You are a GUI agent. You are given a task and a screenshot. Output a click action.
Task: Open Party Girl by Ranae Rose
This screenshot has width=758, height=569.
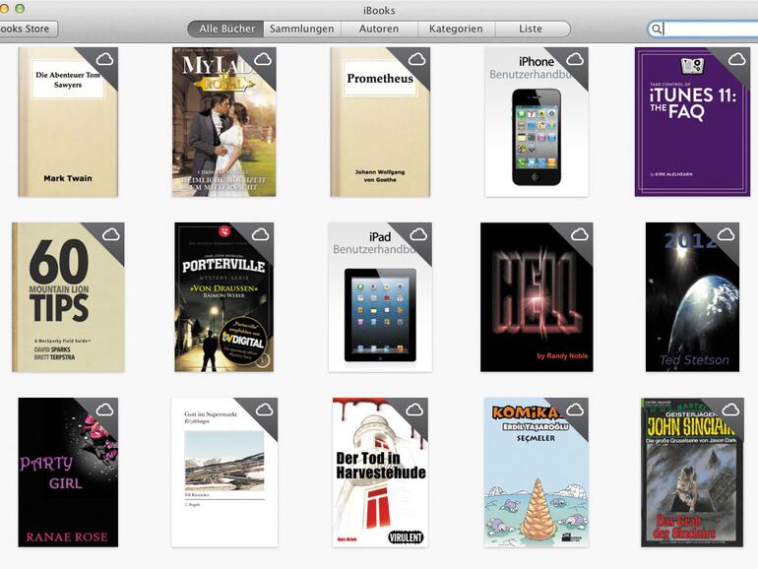pyautogui.click(x=68, y=473)
